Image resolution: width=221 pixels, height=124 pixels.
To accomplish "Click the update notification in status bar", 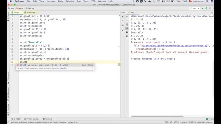I will [45, 122].
